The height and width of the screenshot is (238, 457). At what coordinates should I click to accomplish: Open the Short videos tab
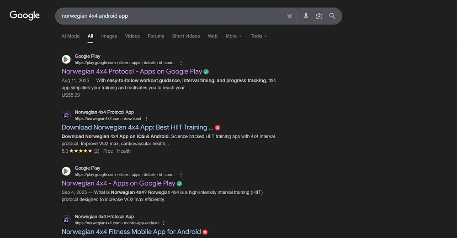point(186,36)
